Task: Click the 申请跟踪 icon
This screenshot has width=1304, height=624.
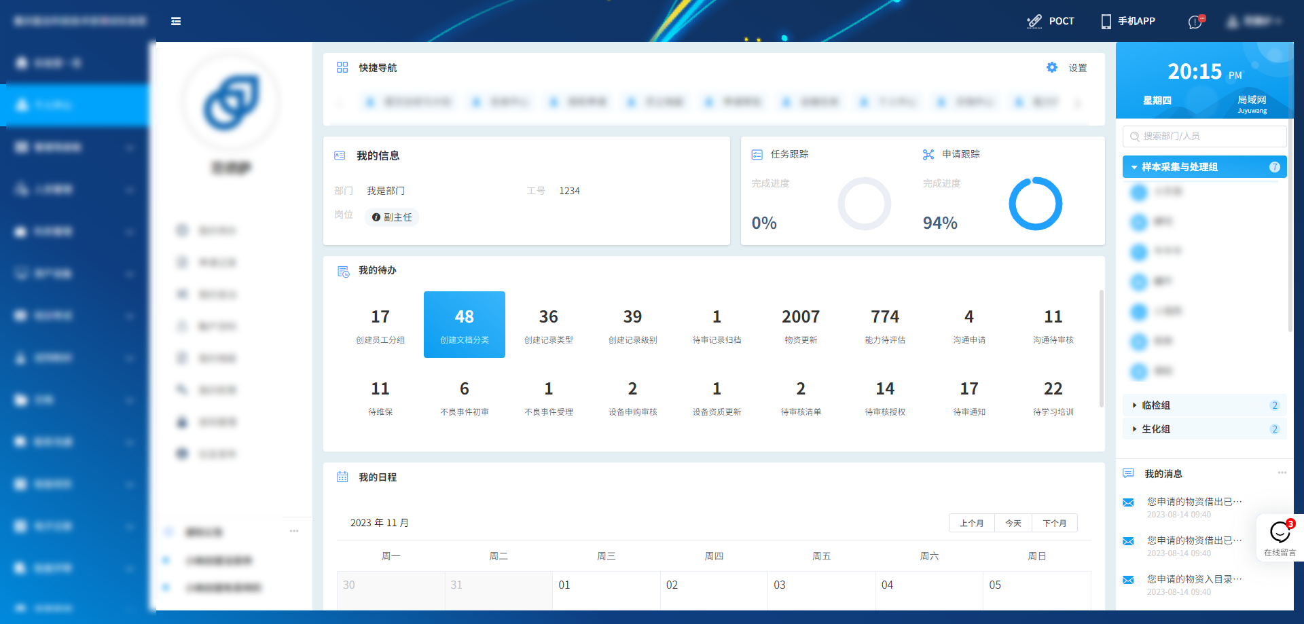Action: tap(928, 154)
